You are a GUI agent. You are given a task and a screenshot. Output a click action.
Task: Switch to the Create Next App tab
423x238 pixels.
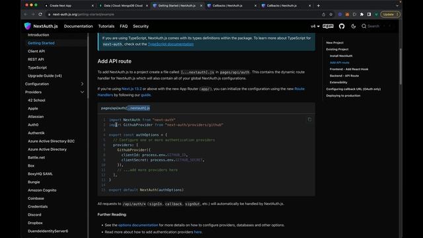[69, 6]
